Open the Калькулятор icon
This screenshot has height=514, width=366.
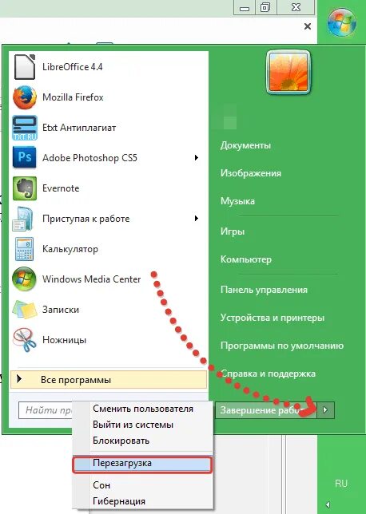click(x=25, y=249)
